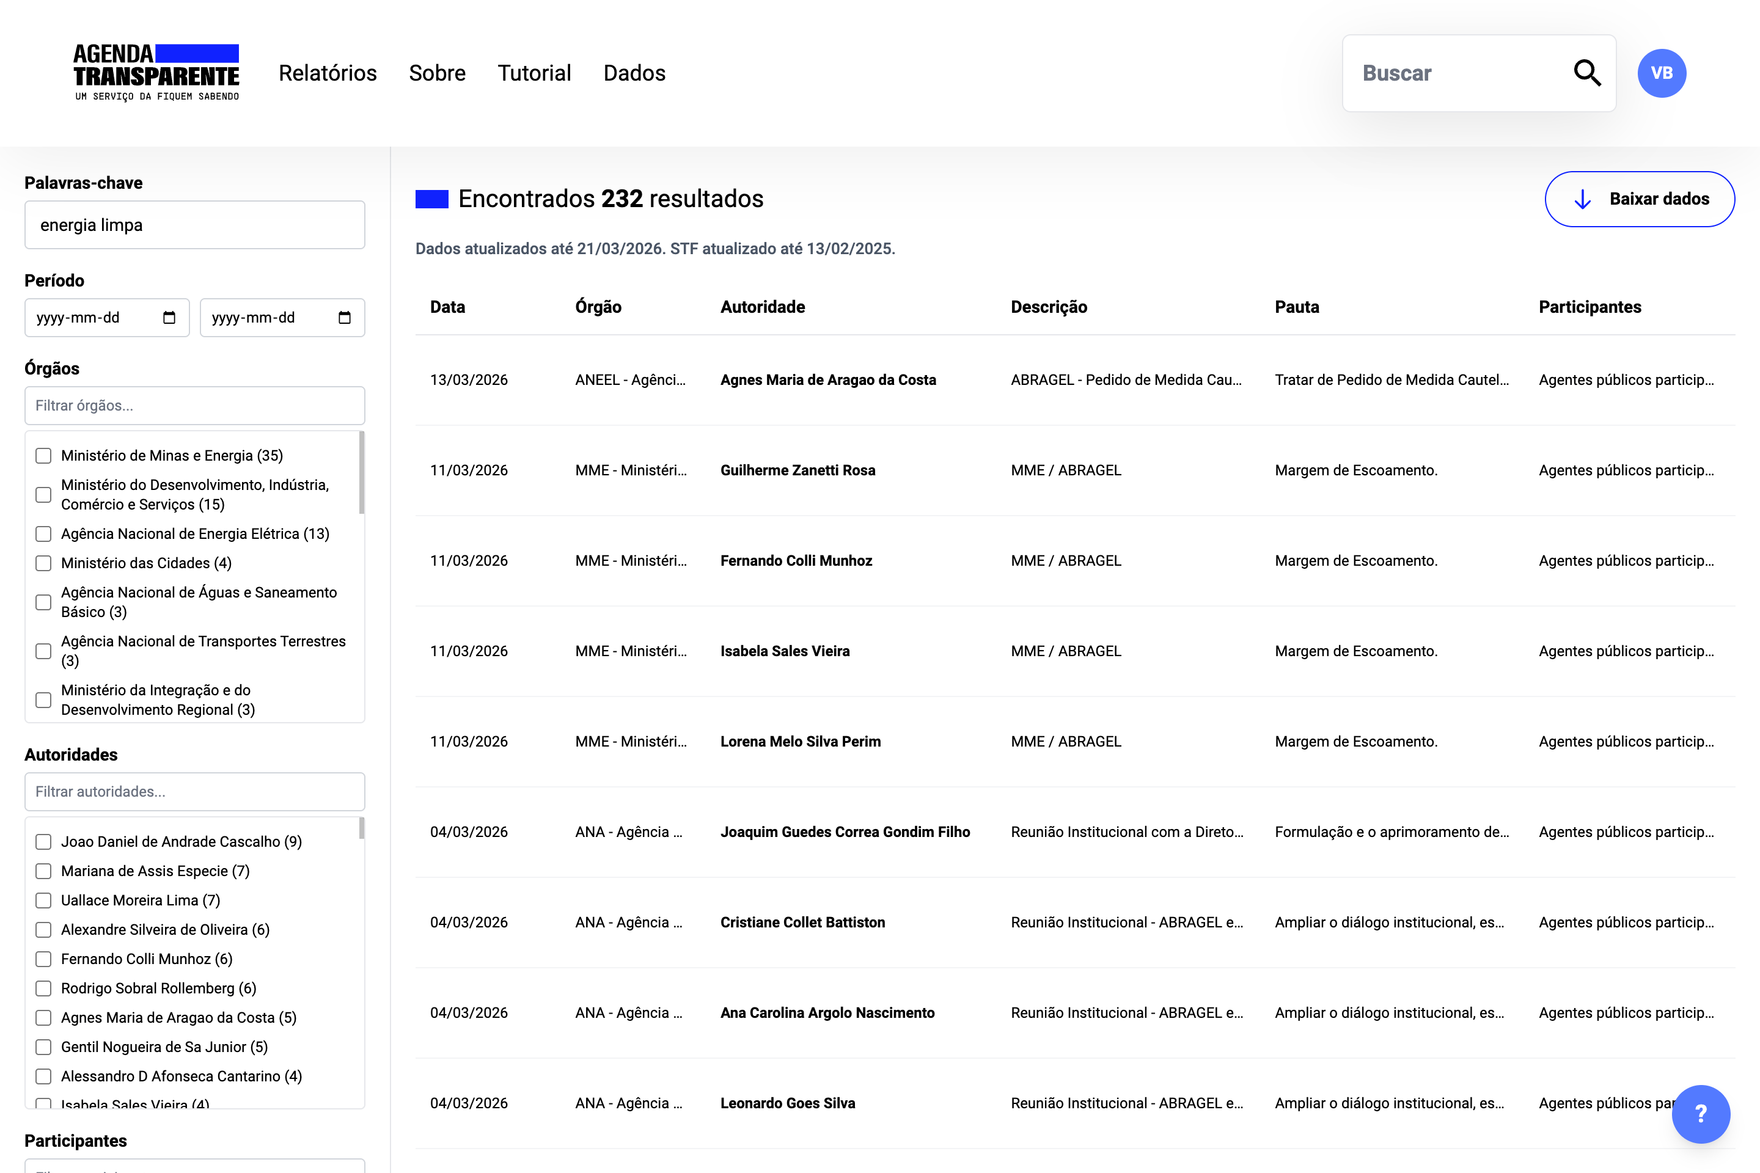The image size is (1760, 1173).
Task: Click the Agenda Transparente logo
Action: tap(156, 73)
